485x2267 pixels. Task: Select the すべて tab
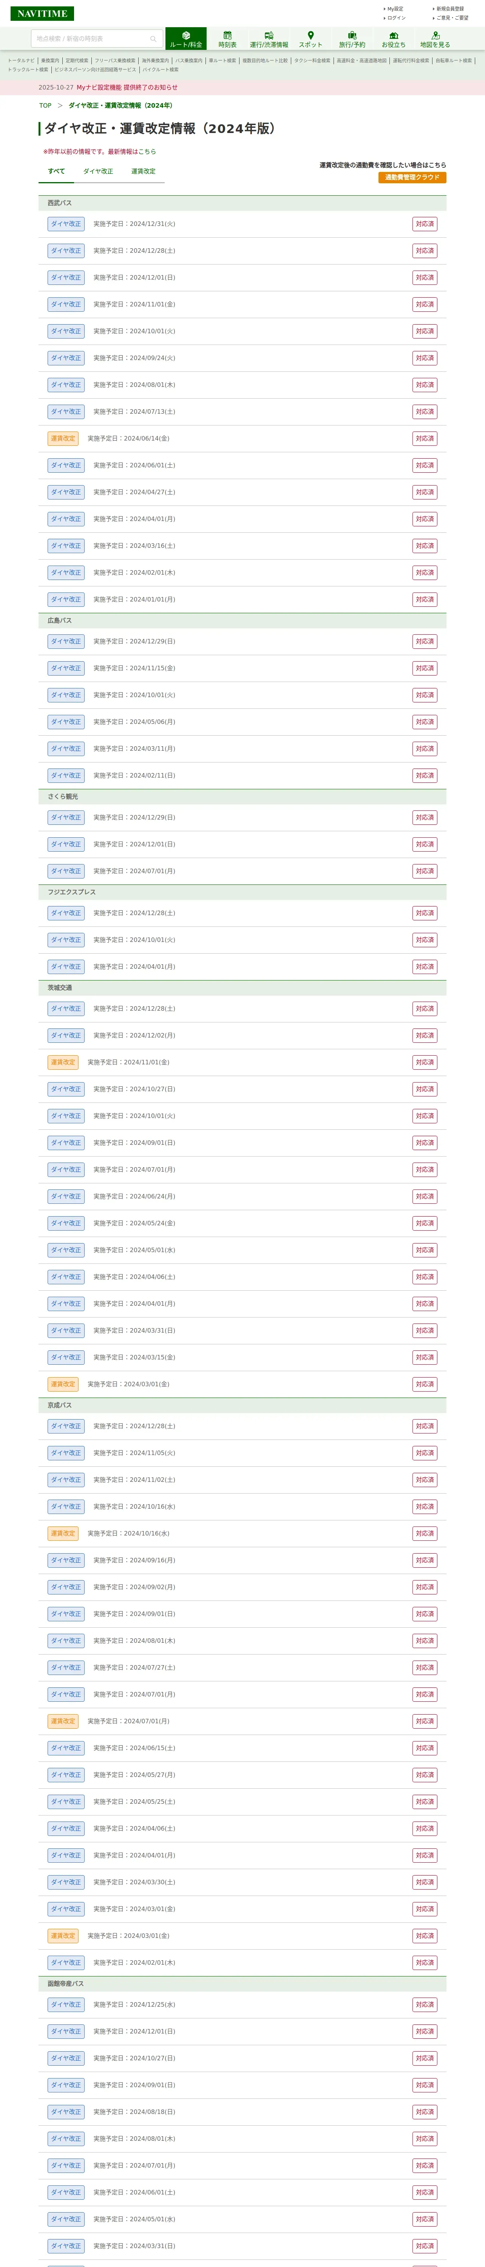click(x=56, y=172)
